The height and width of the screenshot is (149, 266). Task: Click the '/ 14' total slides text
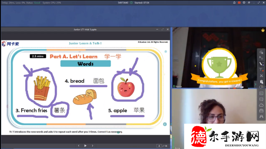165,146
